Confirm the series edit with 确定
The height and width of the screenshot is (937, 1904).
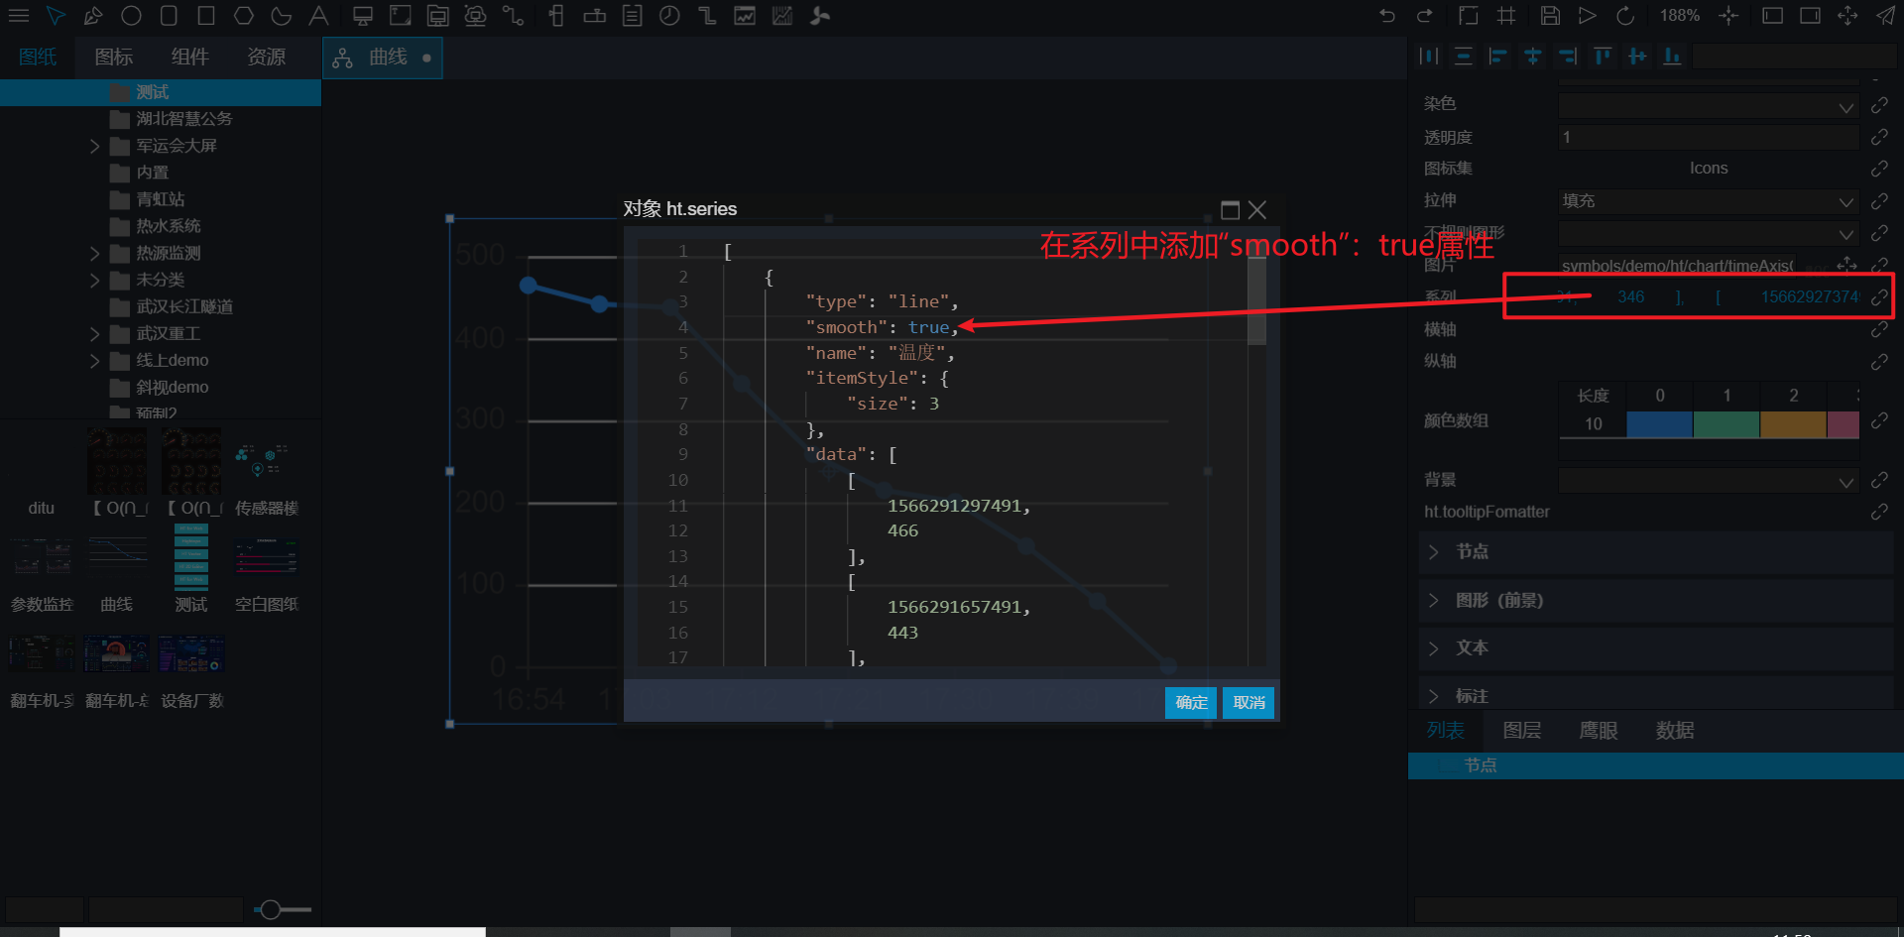click(x=1190, y=703)
